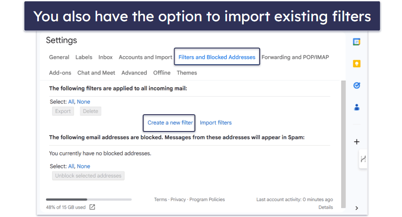
Task: Select Filters and Blocked Addresses tab
Action: click(217, 57)
